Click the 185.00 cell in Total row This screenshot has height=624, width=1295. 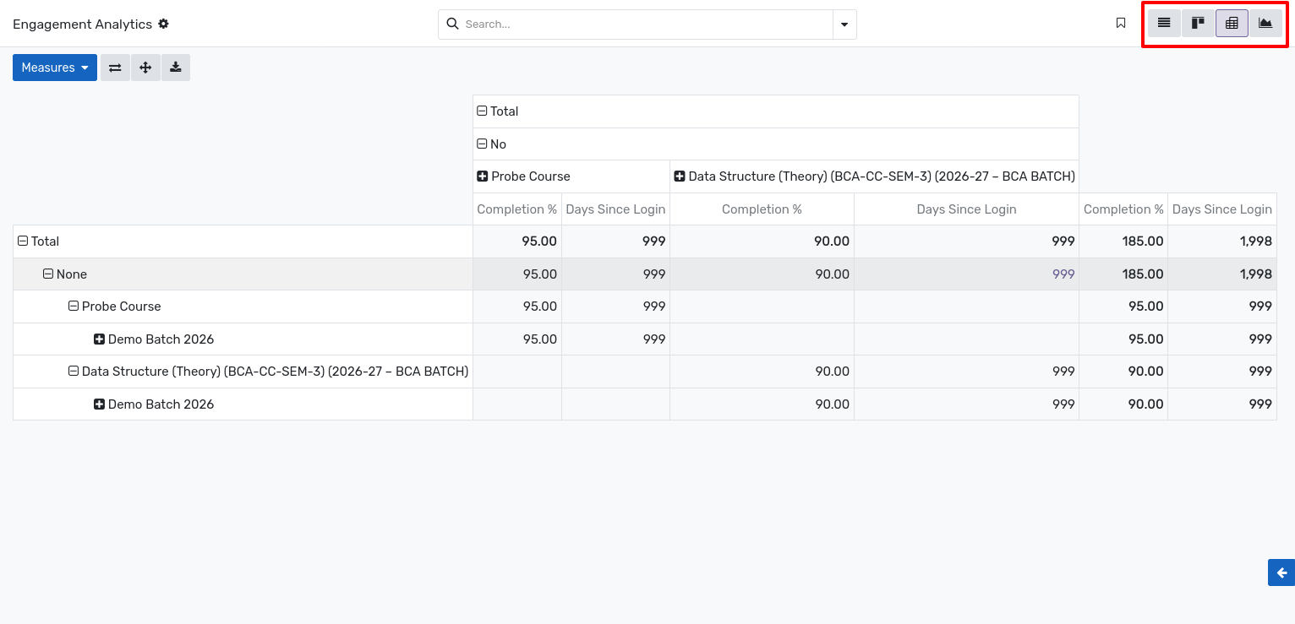click(1123, 241)
